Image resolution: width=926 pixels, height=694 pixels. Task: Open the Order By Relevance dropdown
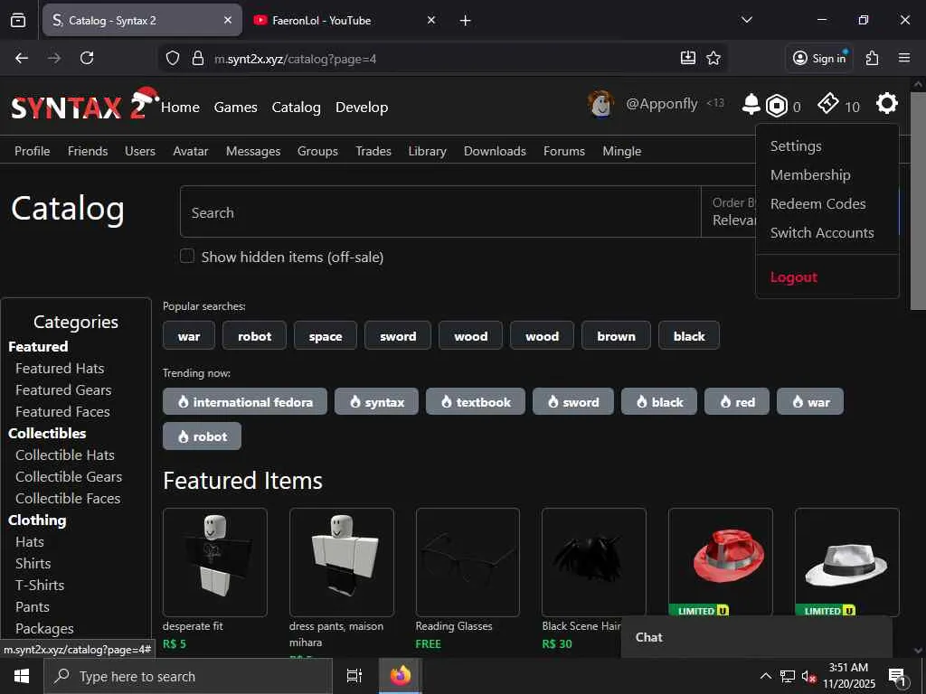coord(729,211)
